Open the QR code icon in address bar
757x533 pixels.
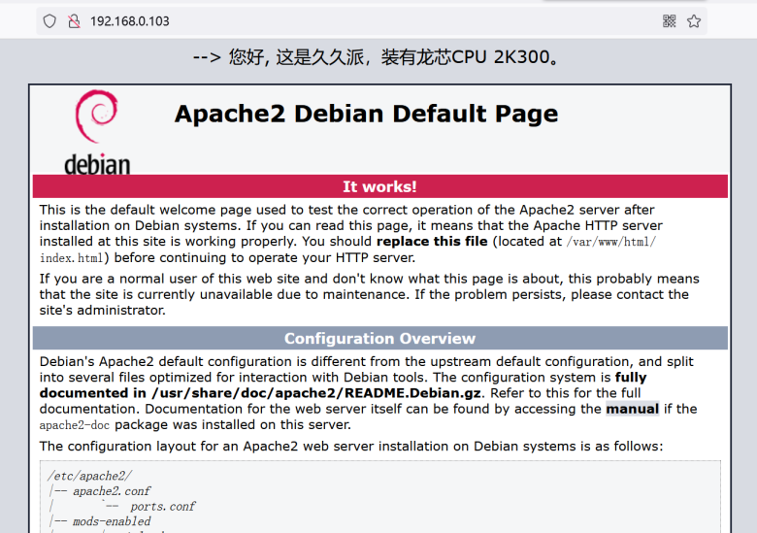point(669,20)
